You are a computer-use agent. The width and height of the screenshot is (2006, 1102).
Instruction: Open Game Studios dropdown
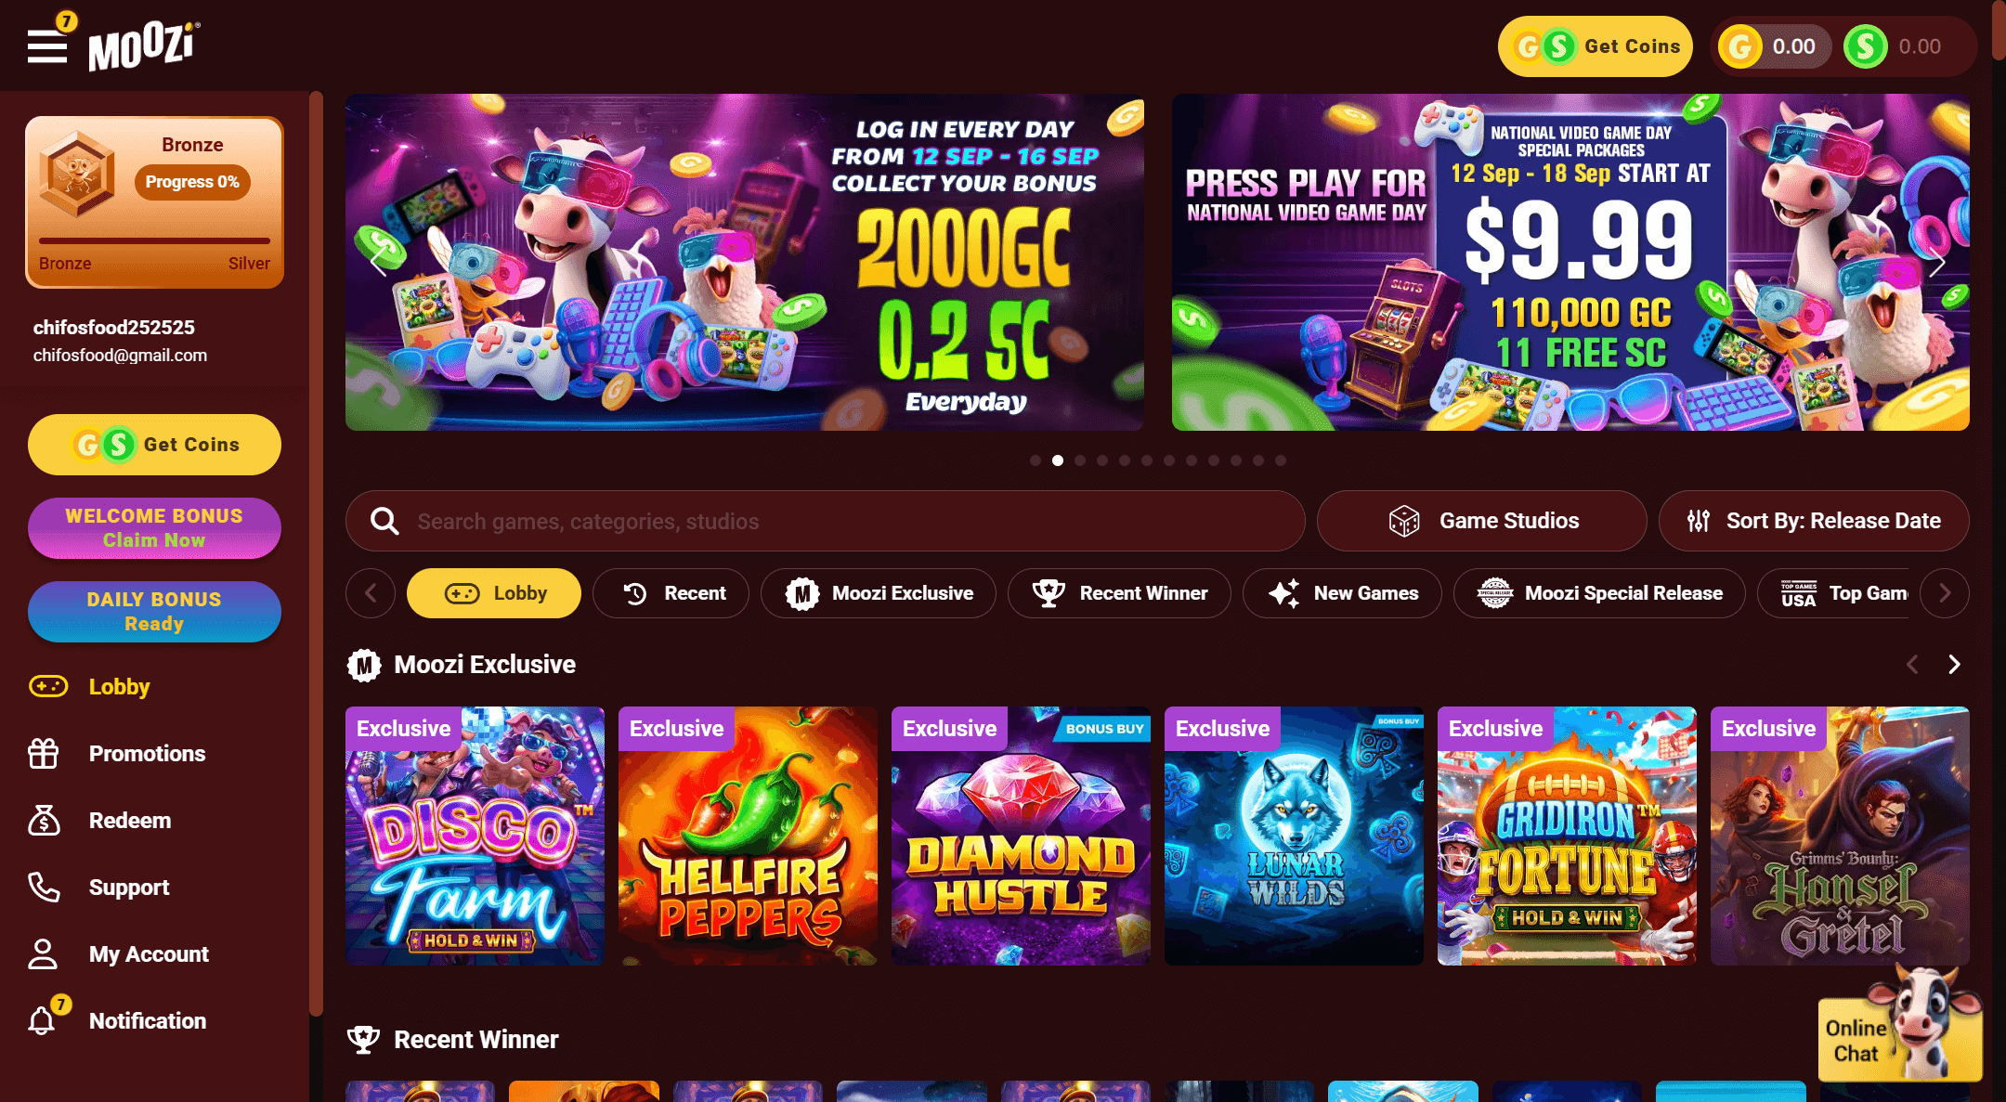pos(1482,521)
